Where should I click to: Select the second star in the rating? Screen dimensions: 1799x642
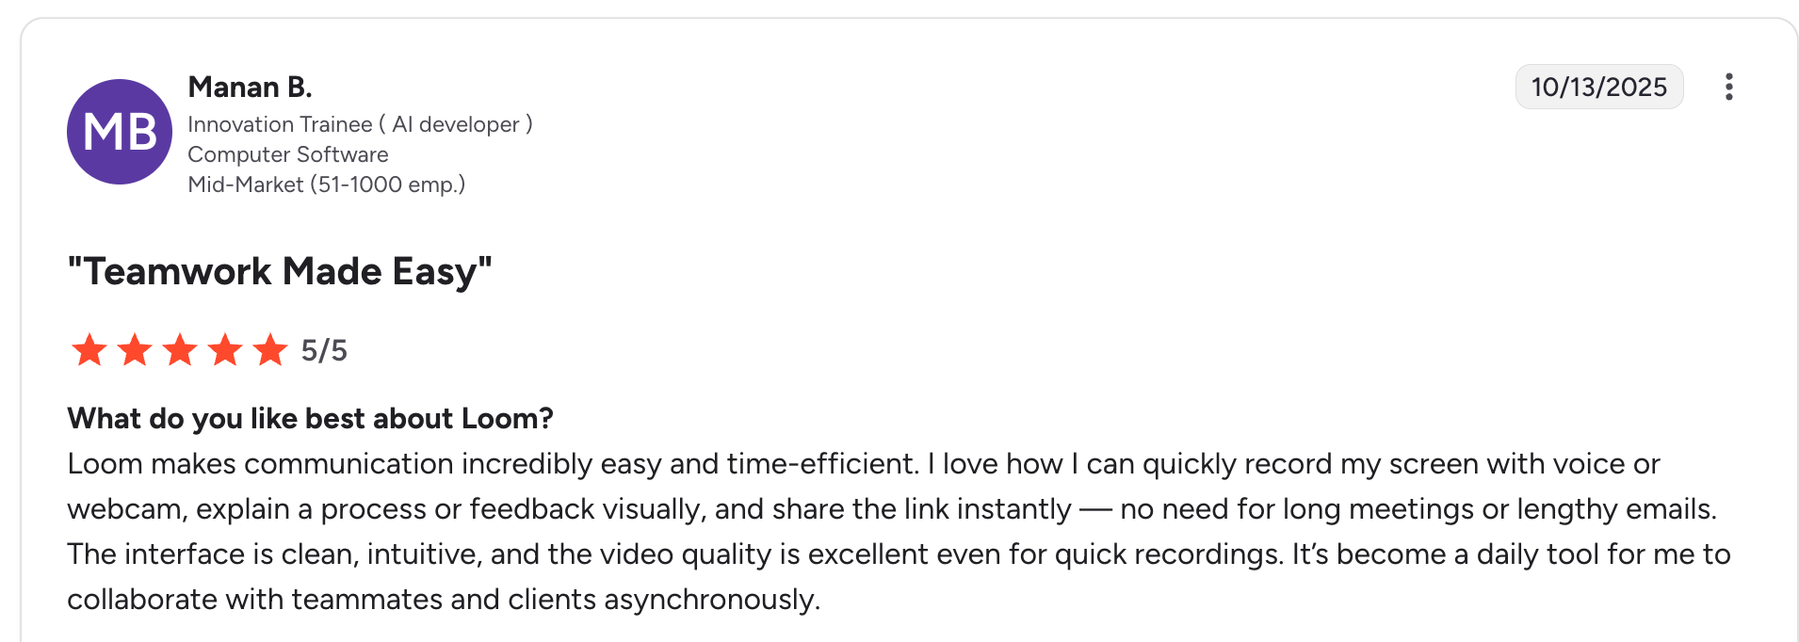pos(133,349)
